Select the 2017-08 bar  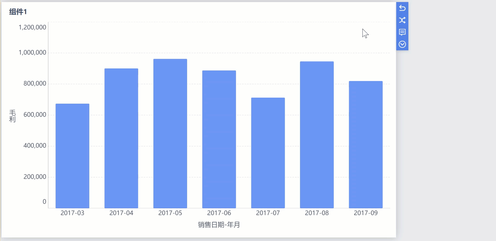click(x=317, y=135)
